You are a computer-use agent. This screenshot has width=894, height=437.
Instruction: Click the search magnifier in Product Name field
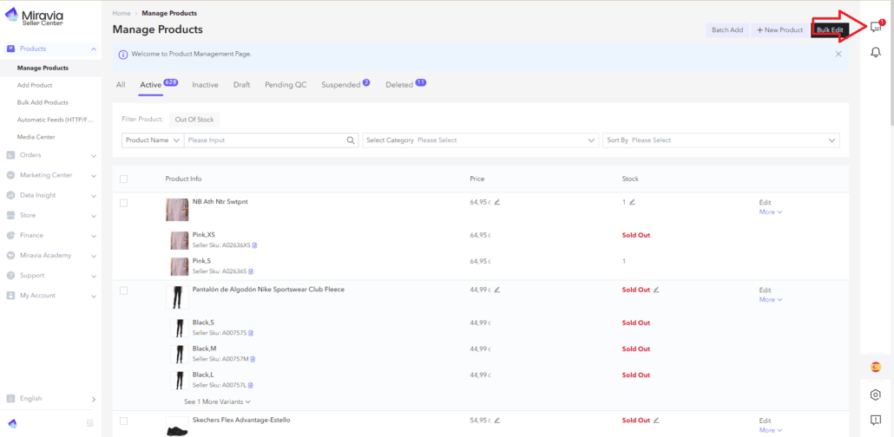coord(351,140)
